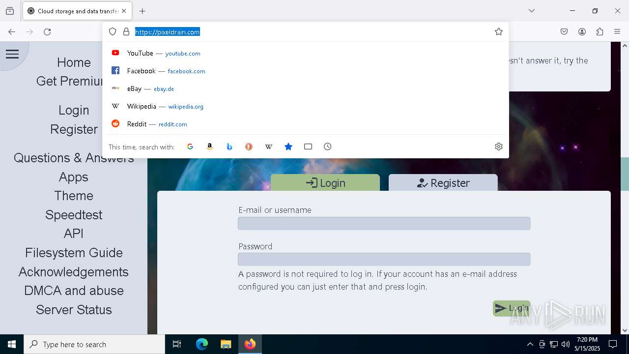Image resolution: width=629 pixels, height=354 pixels.
Task: Expand the list all tabs arrow
Action: 531,11
